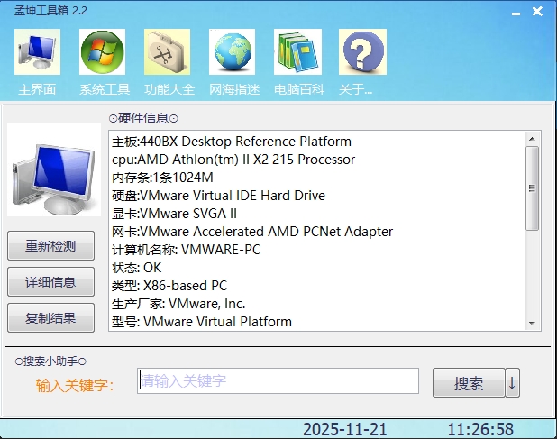Screen dimensions: 557x439
Task: Select the 主板:440BX Desktop Reference Platform line
Action: pyautogui.click(x=232, y=142)
